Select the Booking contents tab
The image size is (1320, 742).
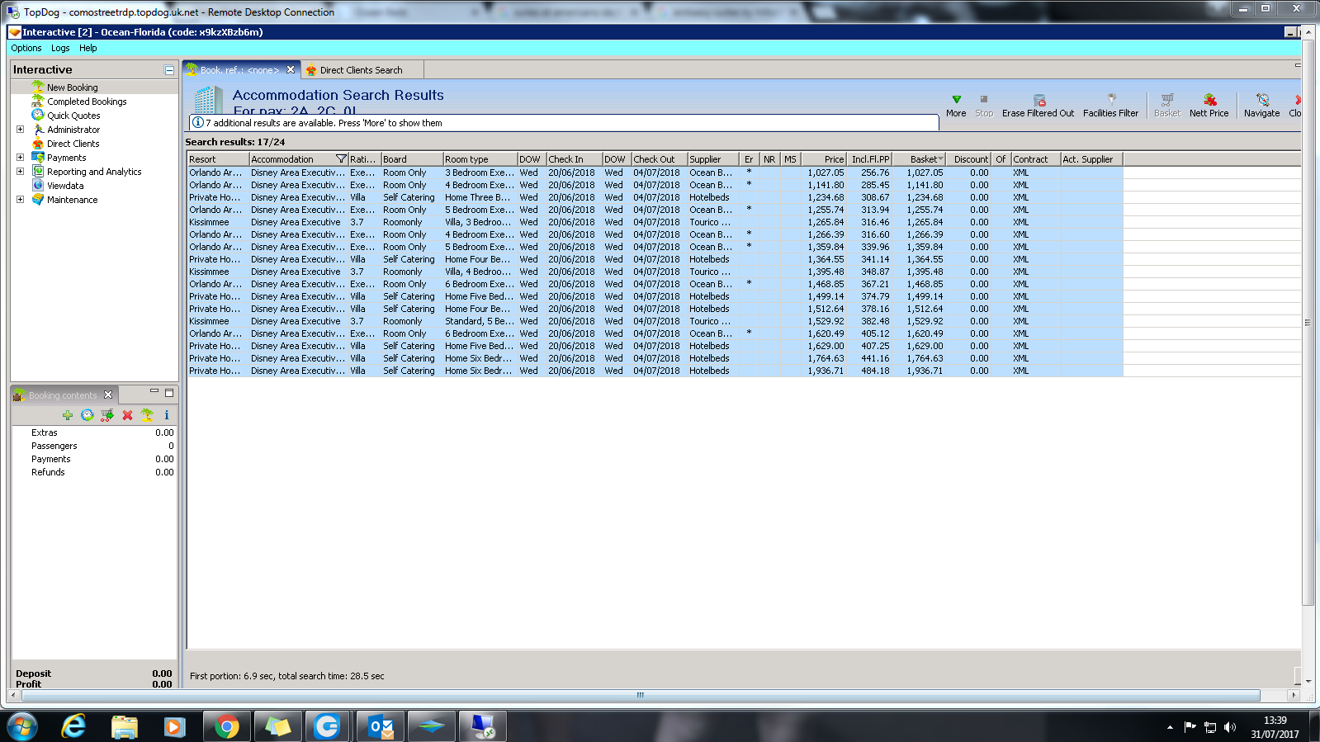click(x=64, y=395)
